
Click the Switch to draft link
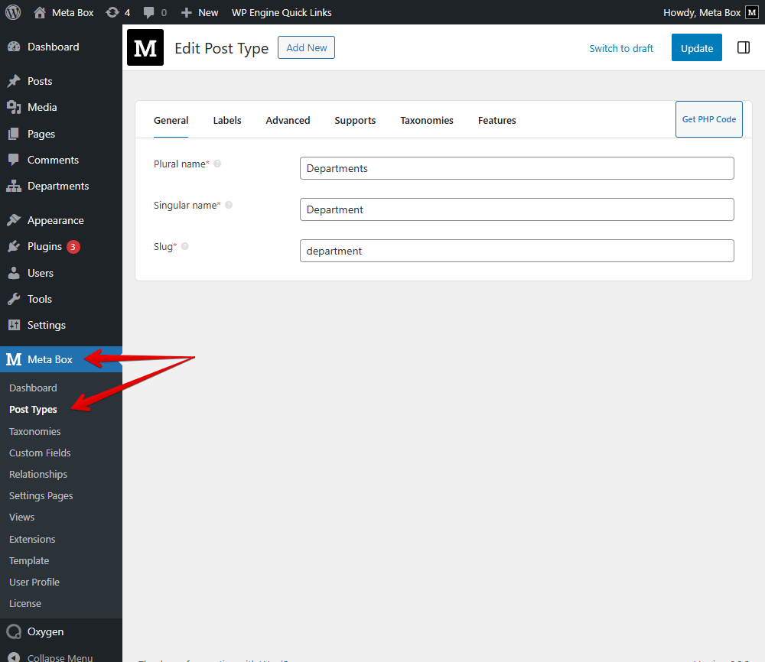[x=620, y=48]
